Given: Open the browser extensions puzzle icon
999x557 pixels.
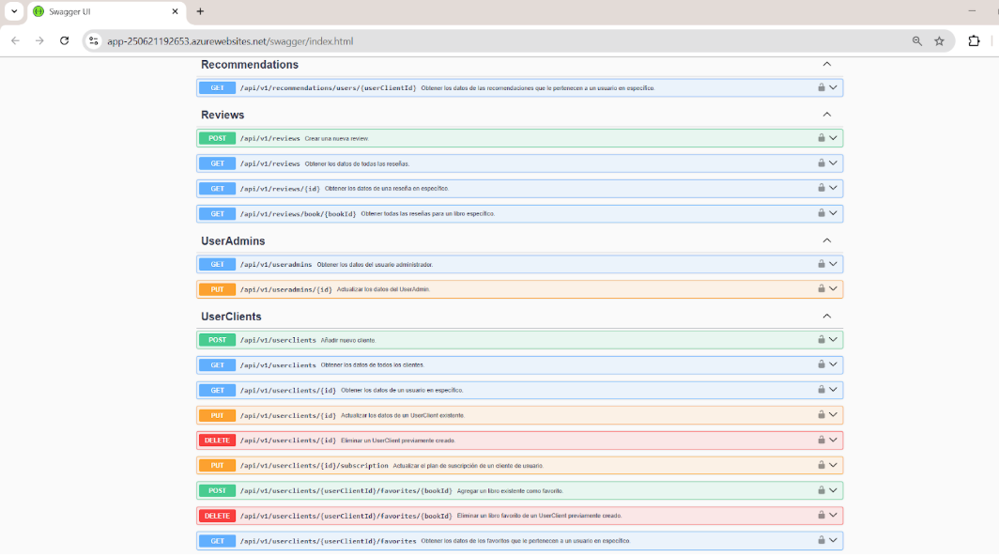Looking at the screenshot, I should click(974, 40).
